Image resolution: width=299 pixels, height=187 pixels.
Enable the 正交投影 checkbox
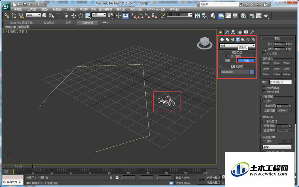264,54
